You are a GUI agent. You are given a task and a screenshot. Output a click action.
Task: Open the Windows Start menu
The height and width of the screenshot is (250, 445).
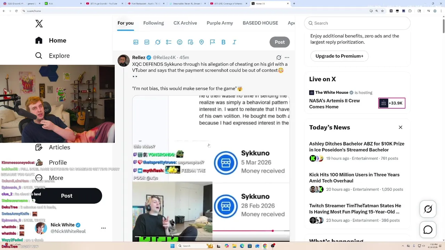[172, 246]
